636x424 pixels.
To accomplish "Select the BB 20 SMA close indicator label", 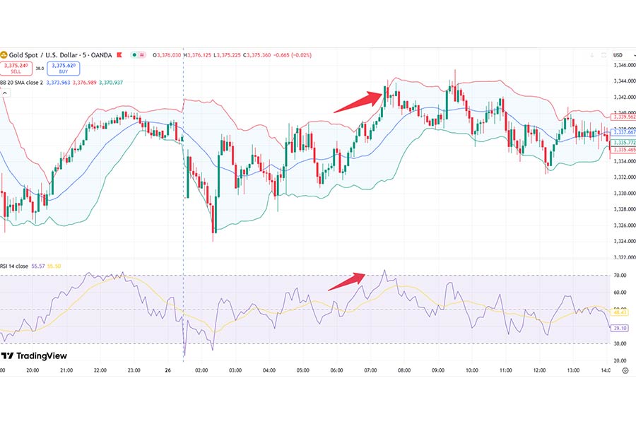I will pyautogui.click(x=21, y=83).
